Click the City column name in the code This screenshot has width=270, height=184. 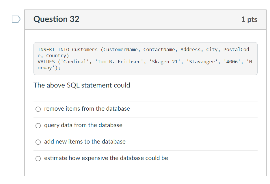[x=212, y=50]
